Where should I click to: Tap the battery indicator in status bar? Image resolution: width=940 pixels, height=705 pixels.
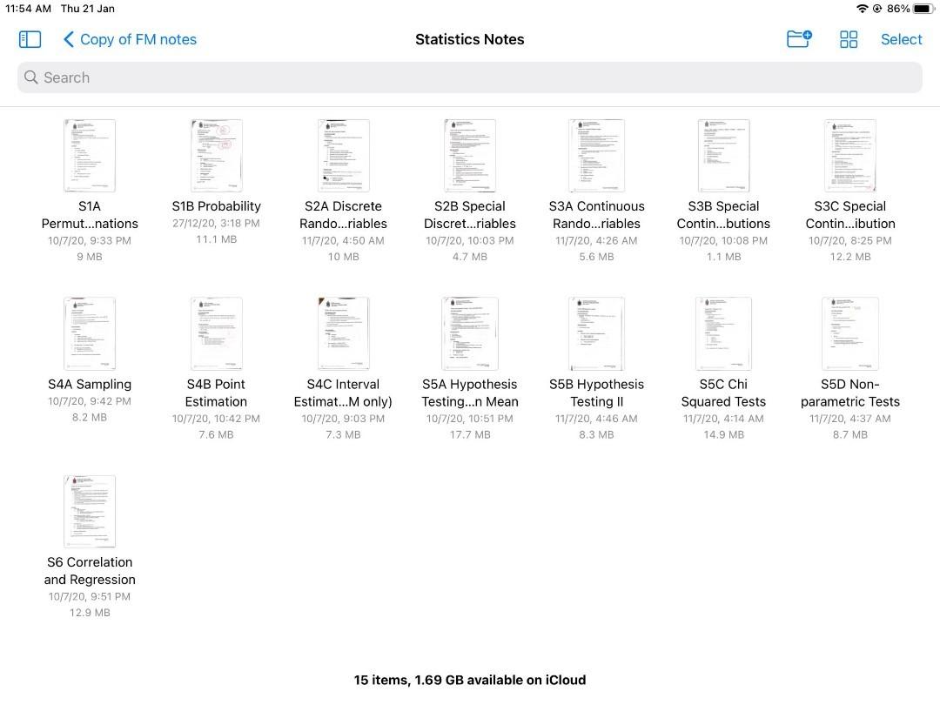923,9
